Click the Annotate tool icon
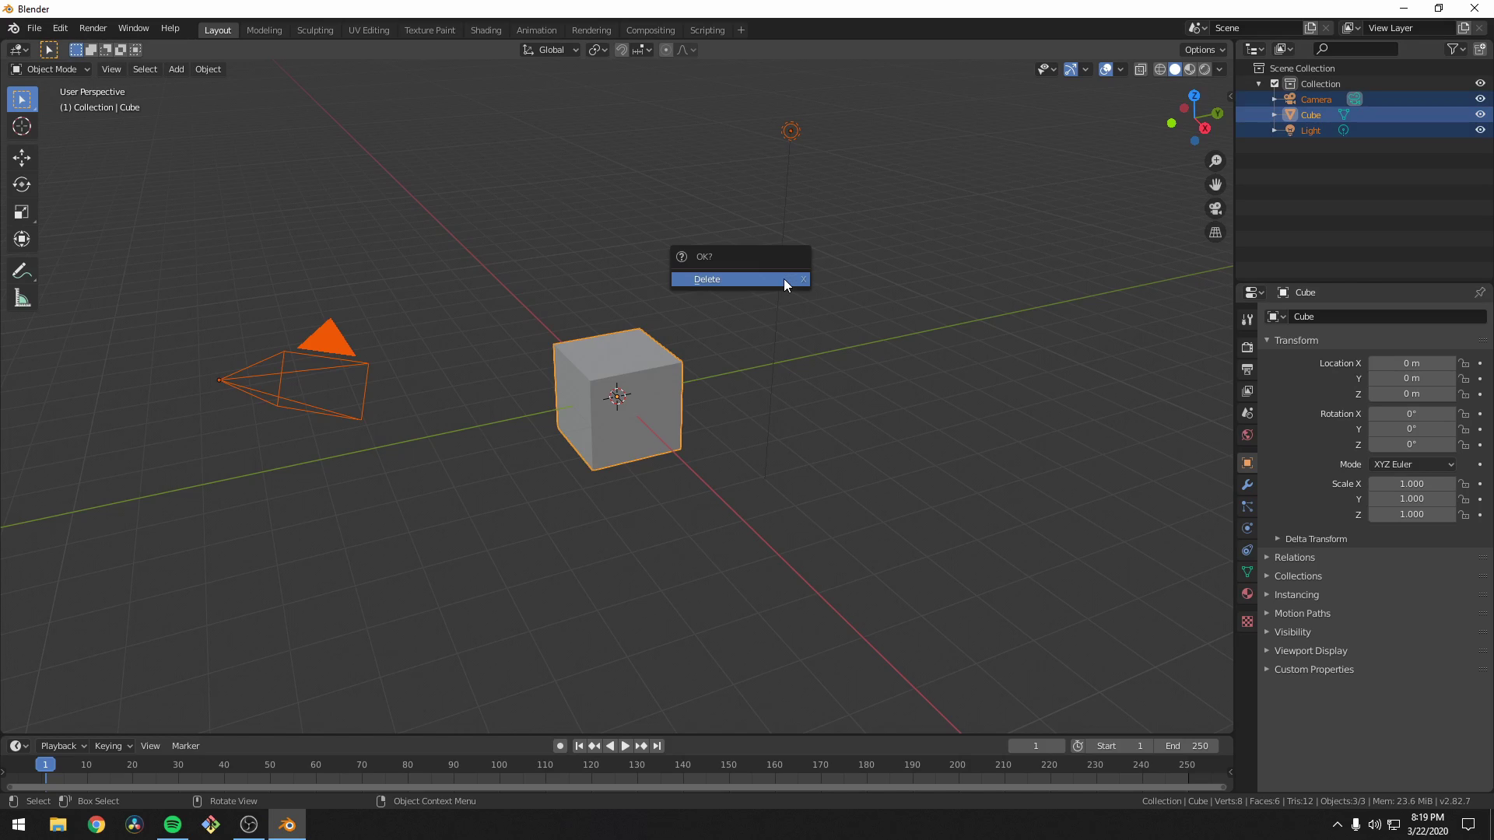The height and width of the screenshot is (840, 1494). [23, 271]
